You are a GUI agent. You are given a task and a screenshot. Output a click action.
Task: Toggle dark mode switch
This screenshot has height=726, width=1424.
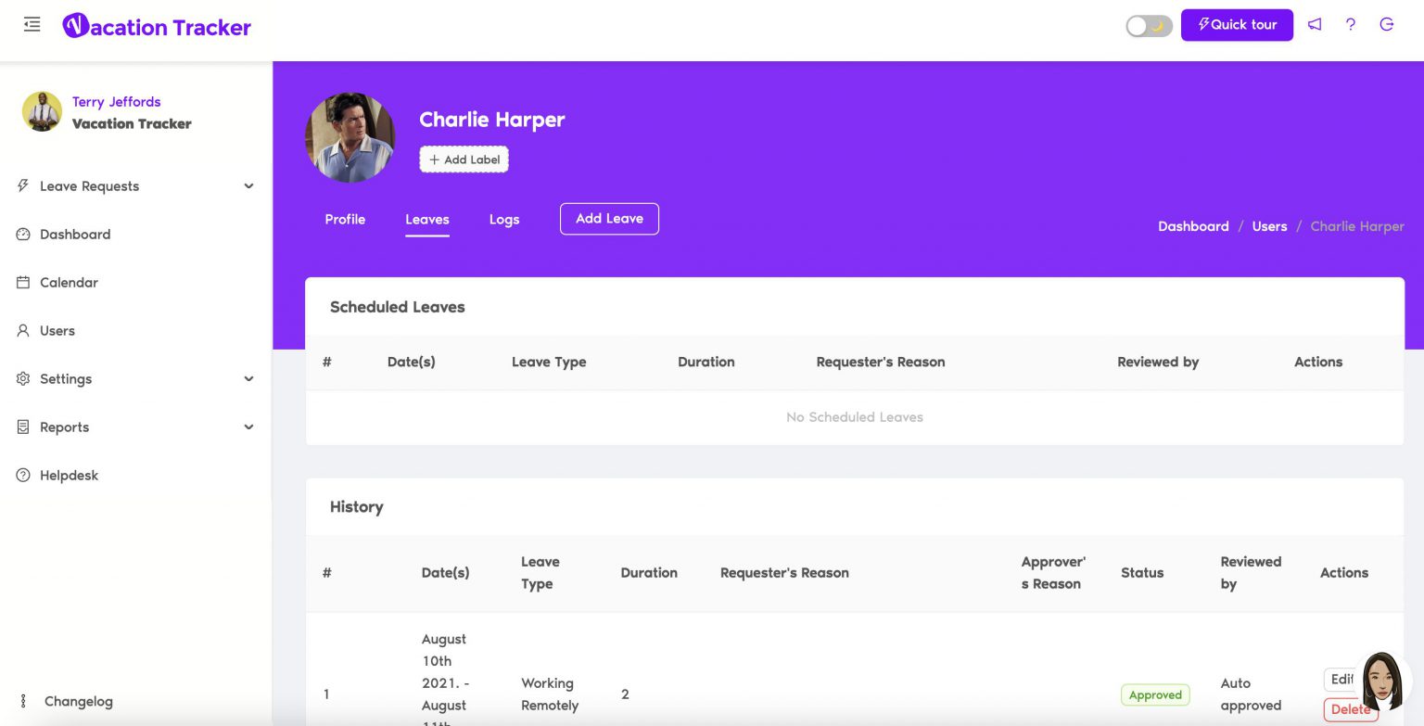1149,26
